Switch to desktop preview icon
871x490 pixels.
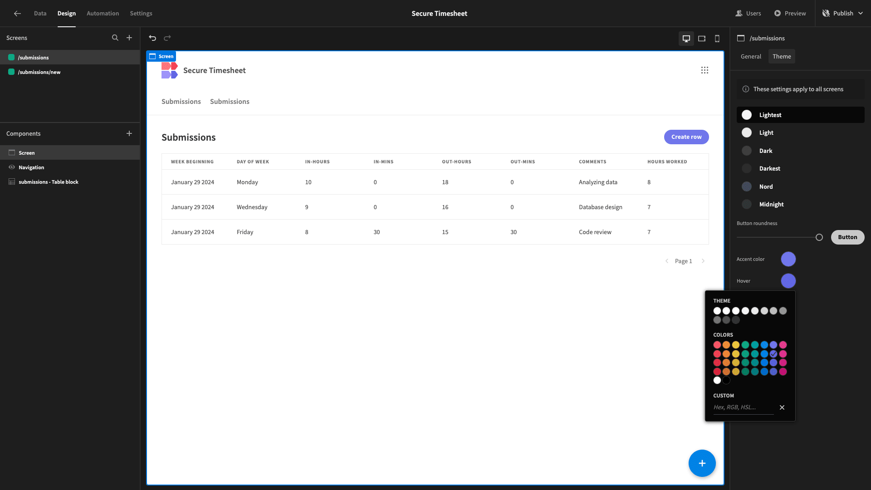point(686,39)
